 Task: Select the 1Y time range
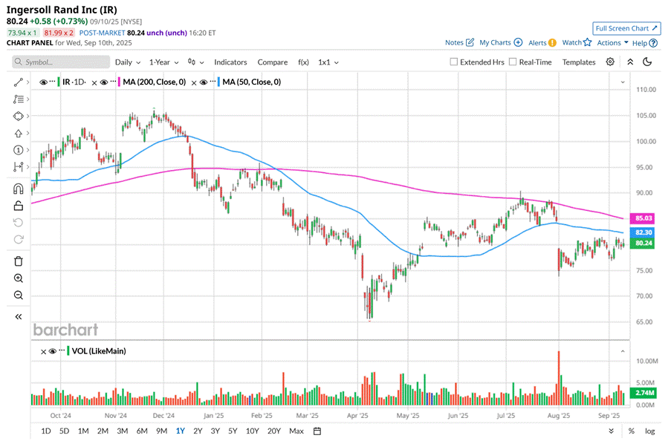[180, 431]
